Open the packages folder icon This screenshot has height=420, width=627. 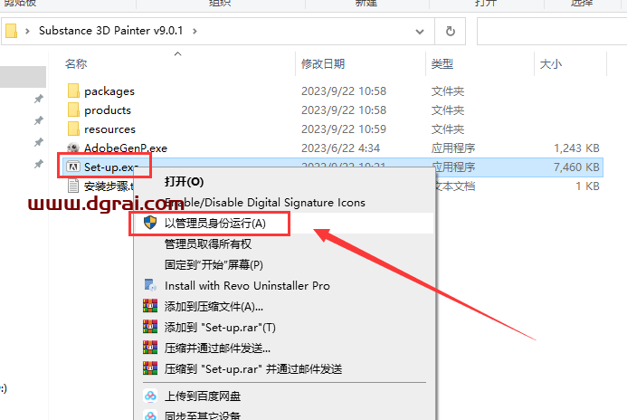(73, 91)
